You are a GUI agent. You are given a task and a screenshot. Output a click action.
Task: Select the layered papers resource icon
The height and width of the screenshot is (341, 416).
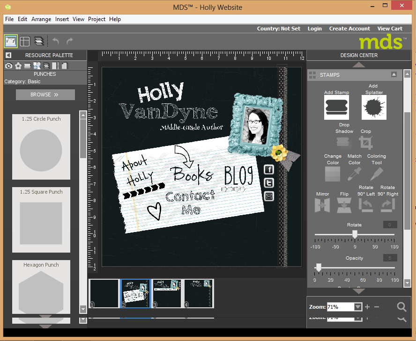(x=46, y=65)
